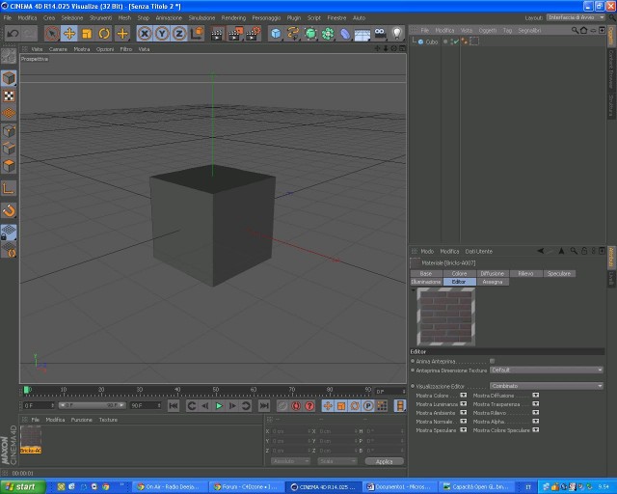Play animation with green play button
The height and width of the screenshot is (494, 617).
click(219, 406)
